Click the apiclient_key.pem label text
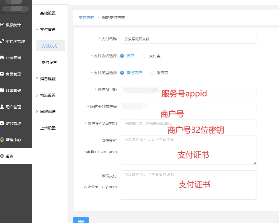 (x=101, y=187)
